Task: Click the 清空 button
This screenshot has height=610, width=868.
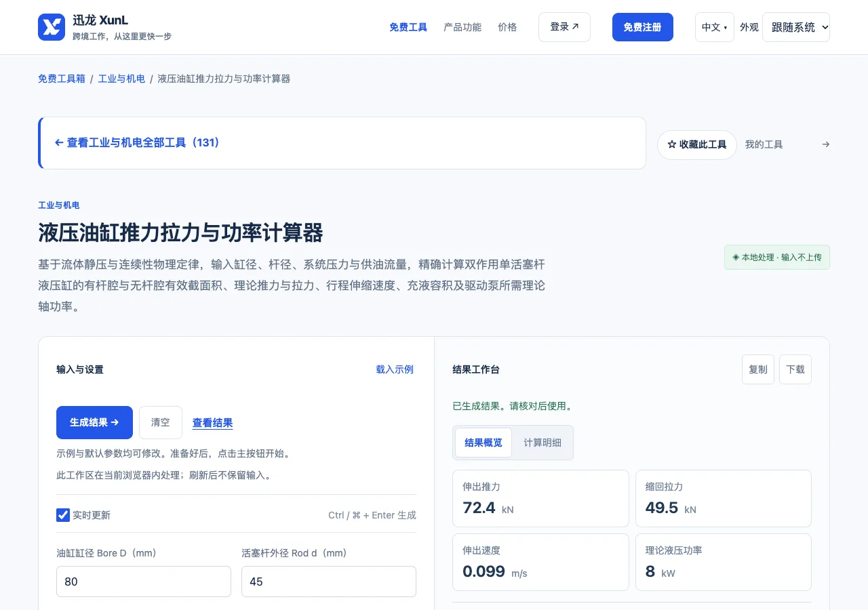Action: [x=161, y=422]
